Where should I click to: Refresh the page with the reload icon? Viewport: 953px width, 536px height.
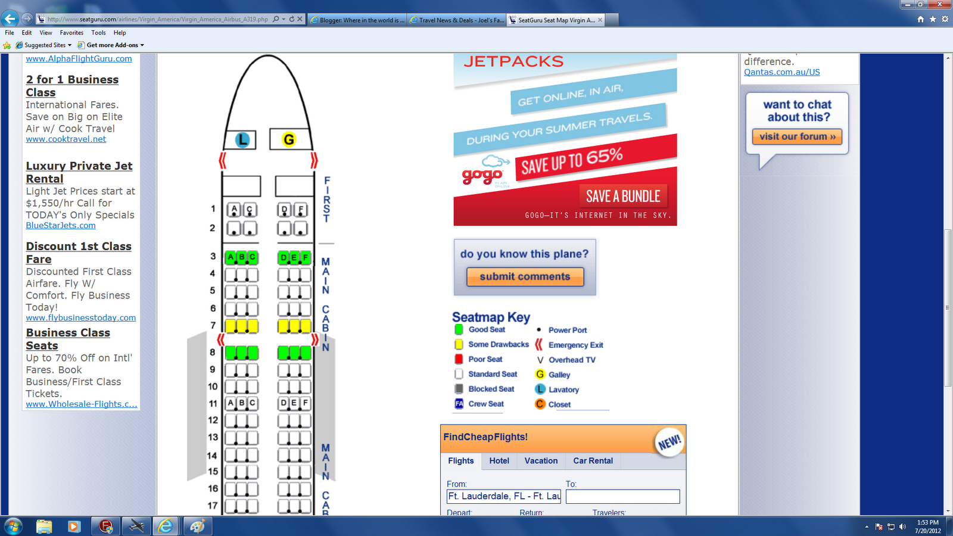click(292, 19)
